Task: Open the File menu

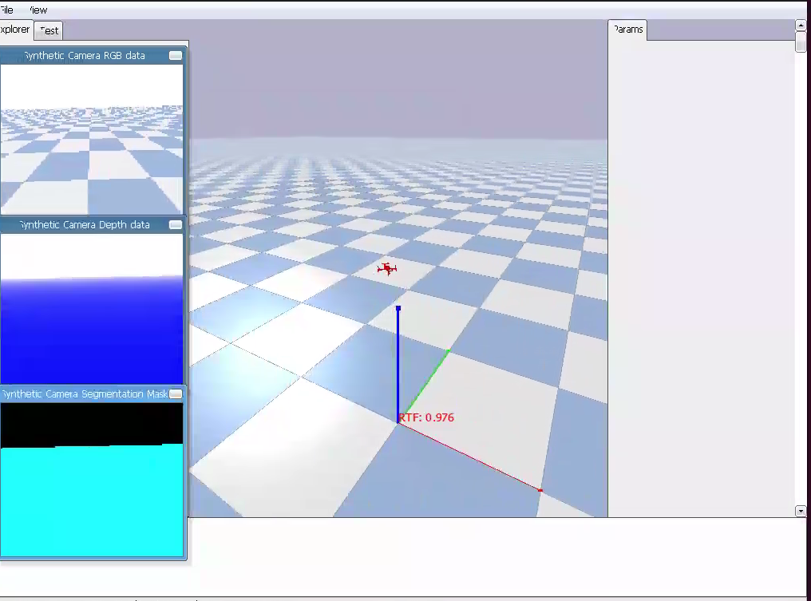Action: 6,10
